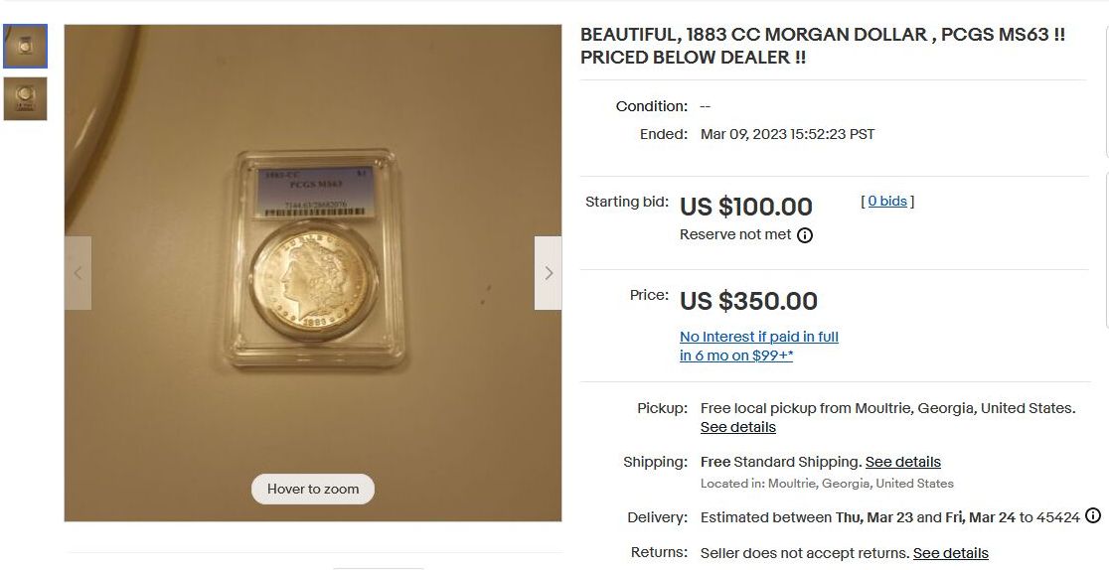Open the Reserve not met info icon
Screen dimensions: 1109x570
click(x=805, y=235)
